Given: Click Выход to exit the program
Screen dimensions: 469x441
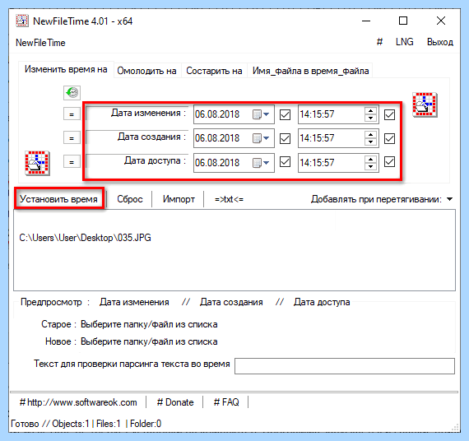Looking at the screenshot, I should click(439, 42).
